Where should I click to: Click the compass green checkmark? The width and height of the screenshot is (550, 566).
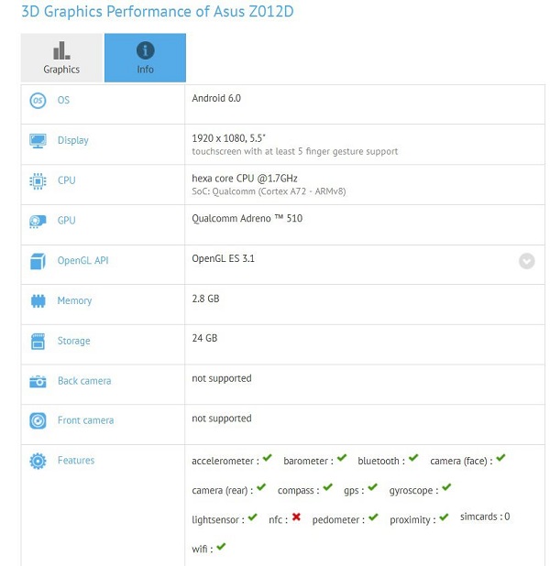(327, 487)
